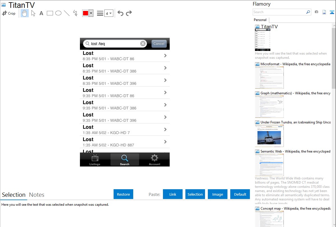Open Lost 8:35 PM WABC-DT 386 chevron

click(x=165, y=68)
